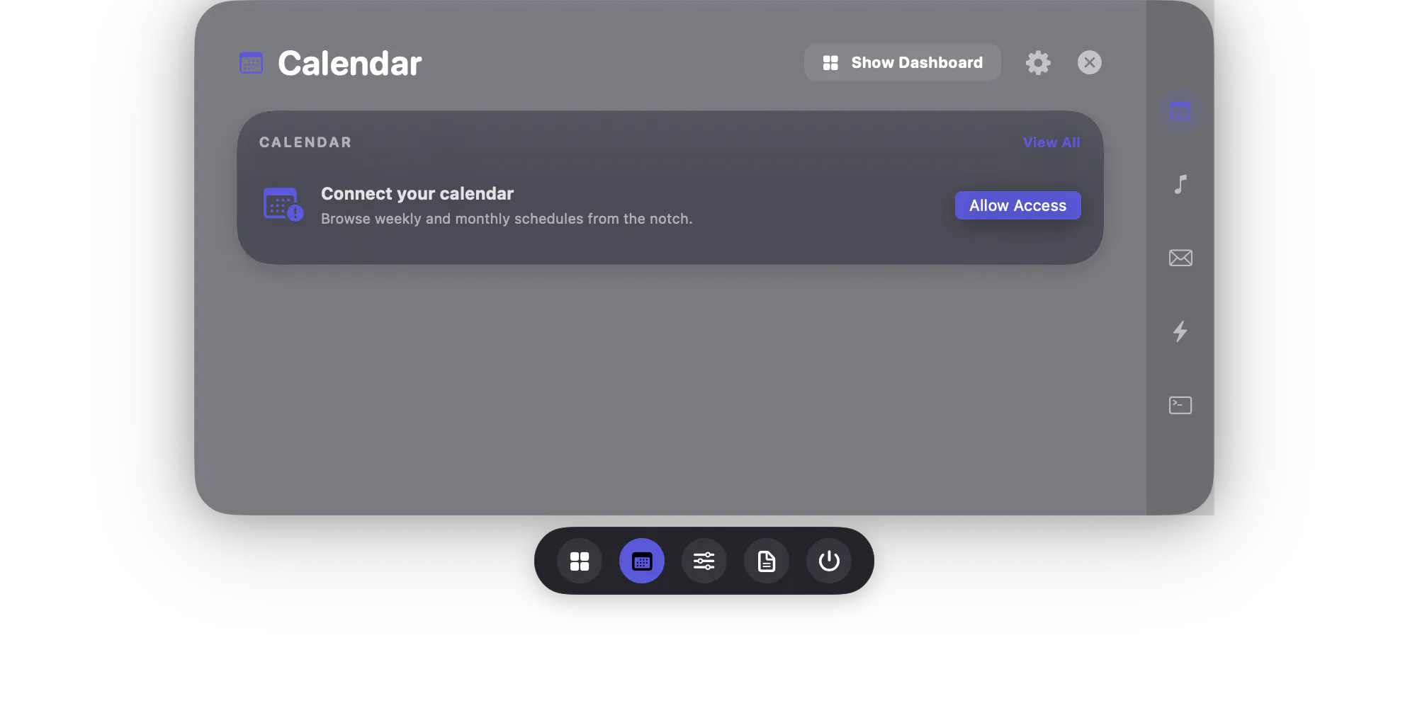Click the CALENDAR section label
This screenshot has height=725, width=1410.
[305, 142]
